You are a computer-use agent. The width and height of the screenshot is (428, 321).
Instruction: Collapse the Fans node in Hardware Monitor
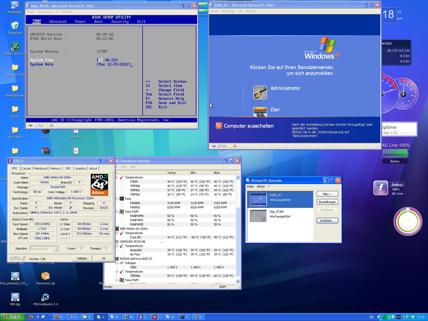click(117, 199)
